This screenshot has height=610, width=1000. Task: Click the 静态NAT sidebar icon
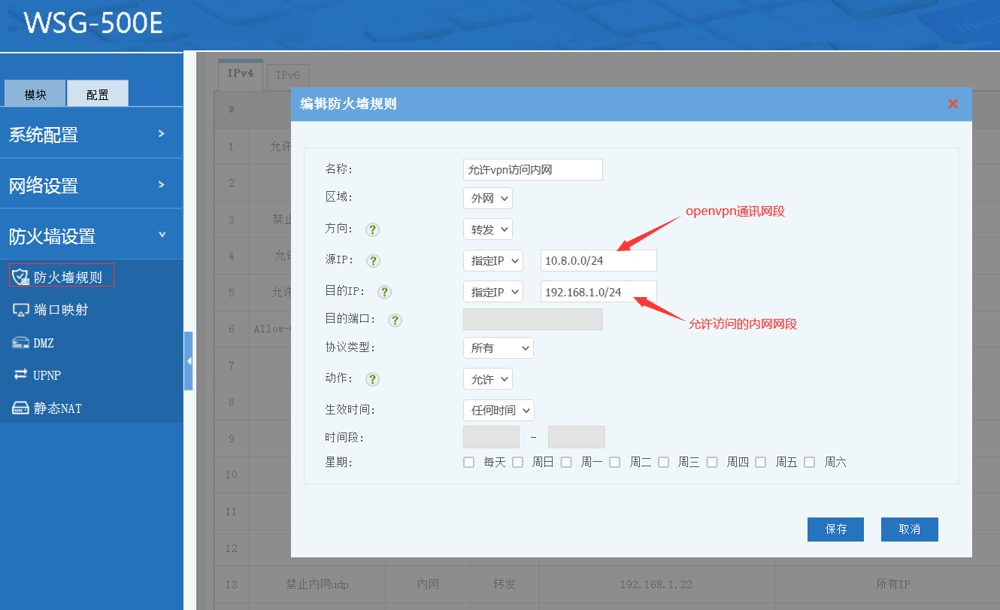(x=21, y=408)
